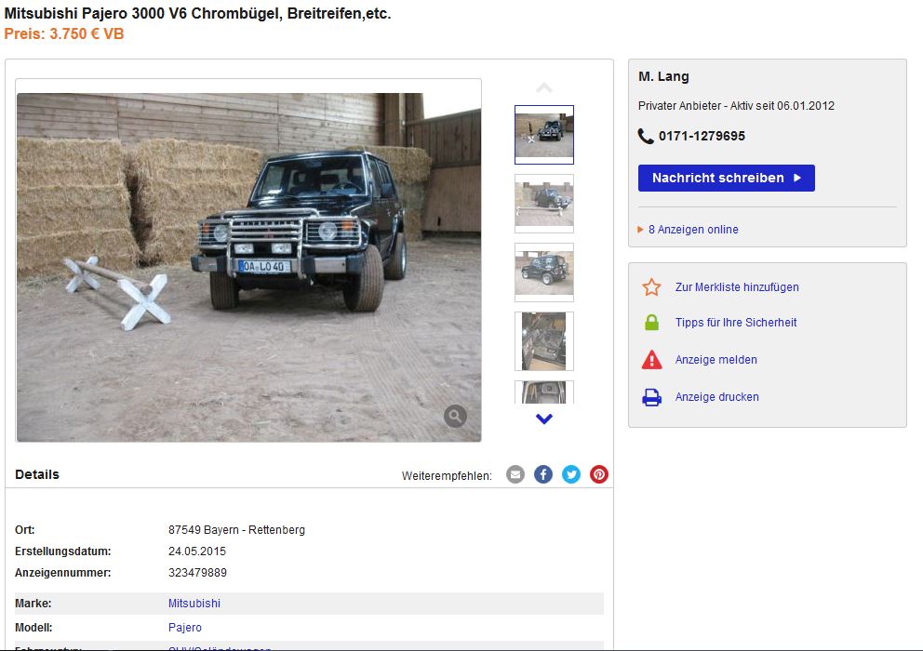Image resolution: width=923 pixels, height=651 pixels.
Task: Click the green padlock security icon
Action: point(651,323)
